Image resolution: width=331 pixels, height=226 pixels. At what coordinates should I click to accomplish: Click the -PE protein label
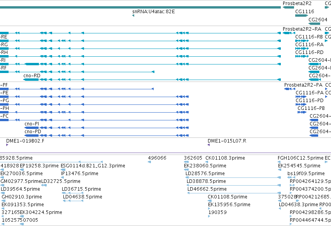[x=4, y=93]
